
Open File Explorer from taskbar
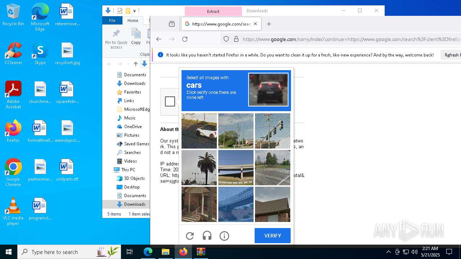pyautogui.click(x=165, y=252)
